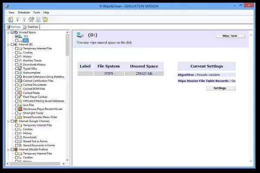Open the Scheduler menu
This screenshot has height=173, width=260.
23,13
